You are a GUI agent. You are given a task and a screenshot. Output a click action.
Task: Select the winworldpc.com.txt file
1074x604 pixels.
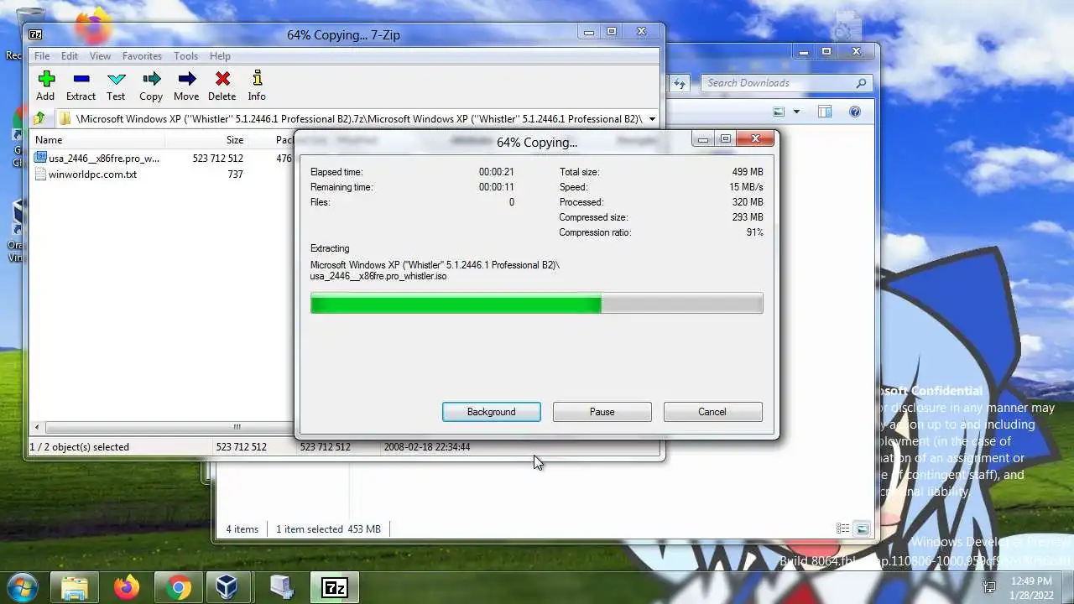(x=86, y=174)
